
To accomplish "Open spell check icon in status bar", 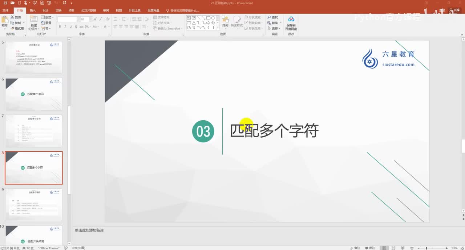I will [x=66, y=248].
